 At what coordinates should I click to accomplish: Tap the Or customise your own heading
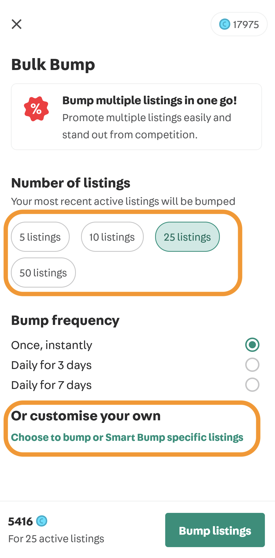tap(86, 416)
